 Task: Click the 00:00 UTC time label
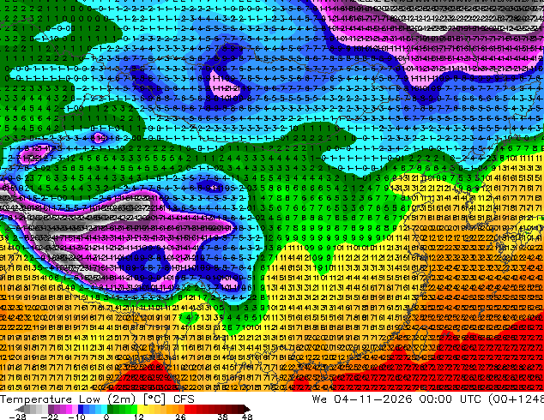click(450, 399)
